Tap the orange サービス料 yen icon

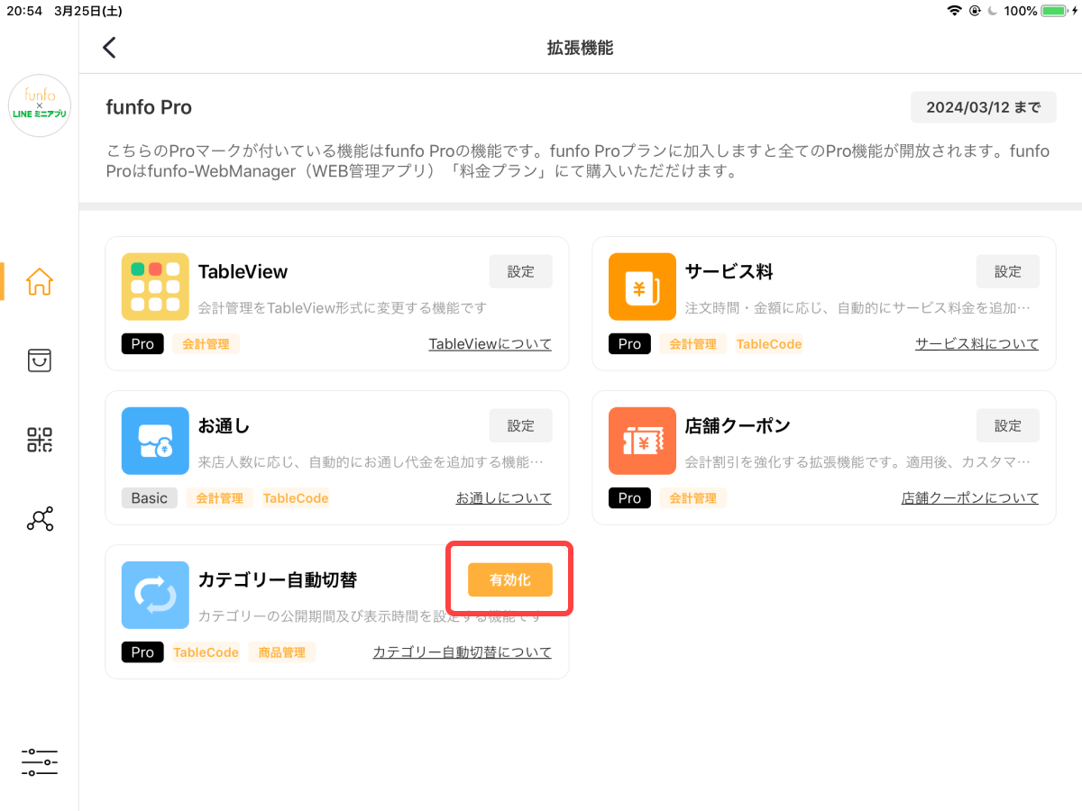(642, 287)
